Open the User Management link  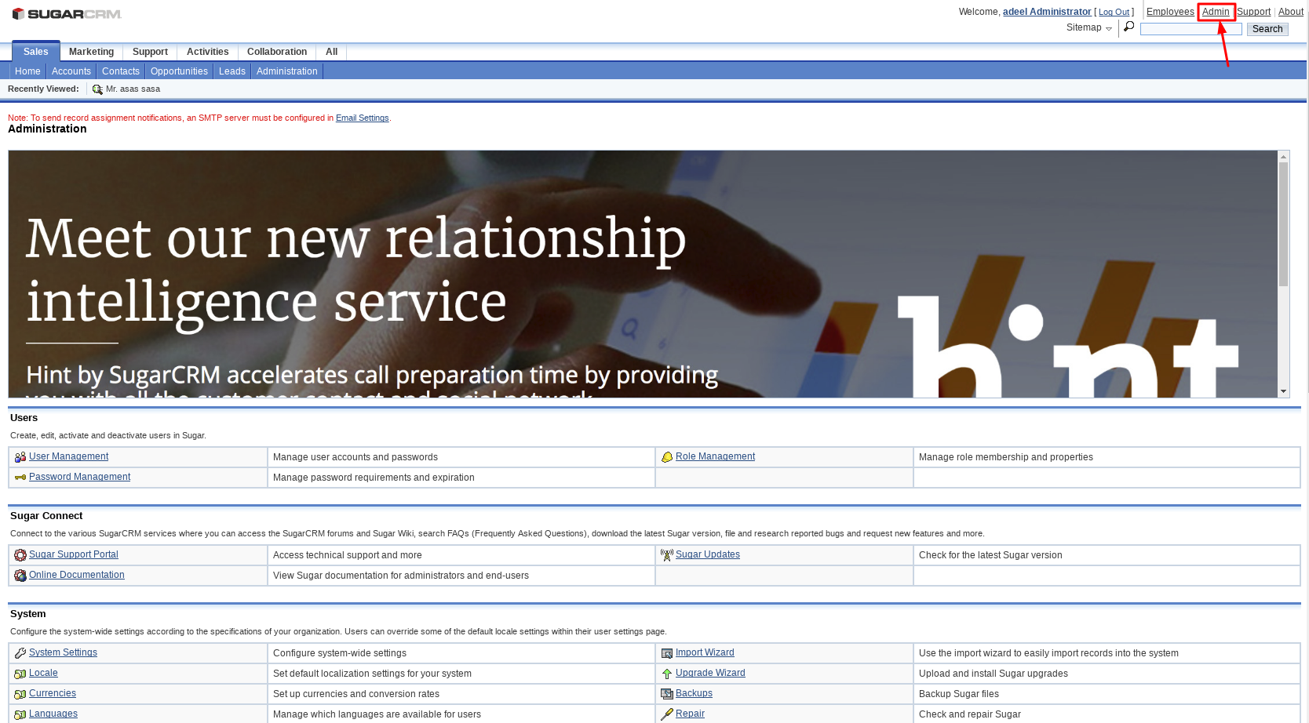[69, 456]
